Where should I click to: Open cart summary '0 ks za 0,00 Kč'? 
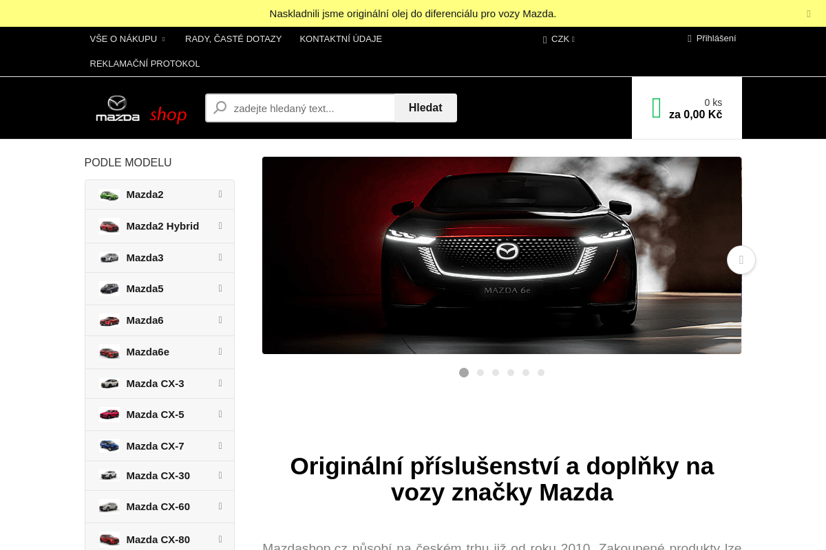point(687,108)
